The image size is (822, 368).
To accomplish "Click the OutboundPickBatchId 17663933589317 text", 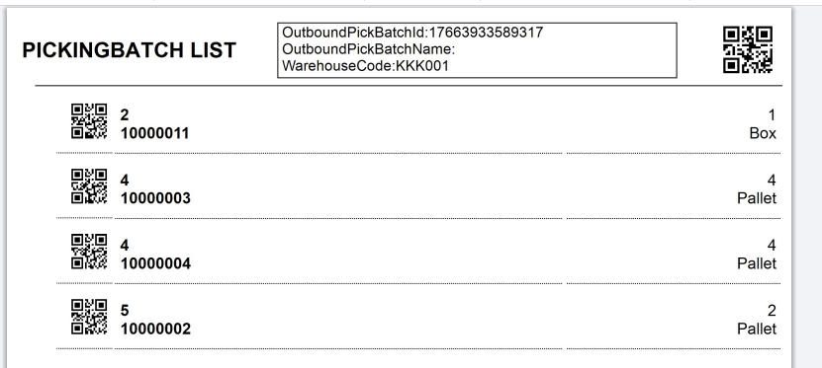I will click(x=412, y=33).
